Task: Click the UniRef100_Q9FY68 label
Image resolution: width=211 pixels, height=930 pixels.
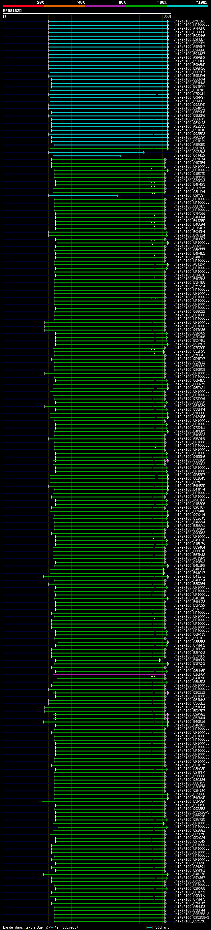Action: click(189, 148)
